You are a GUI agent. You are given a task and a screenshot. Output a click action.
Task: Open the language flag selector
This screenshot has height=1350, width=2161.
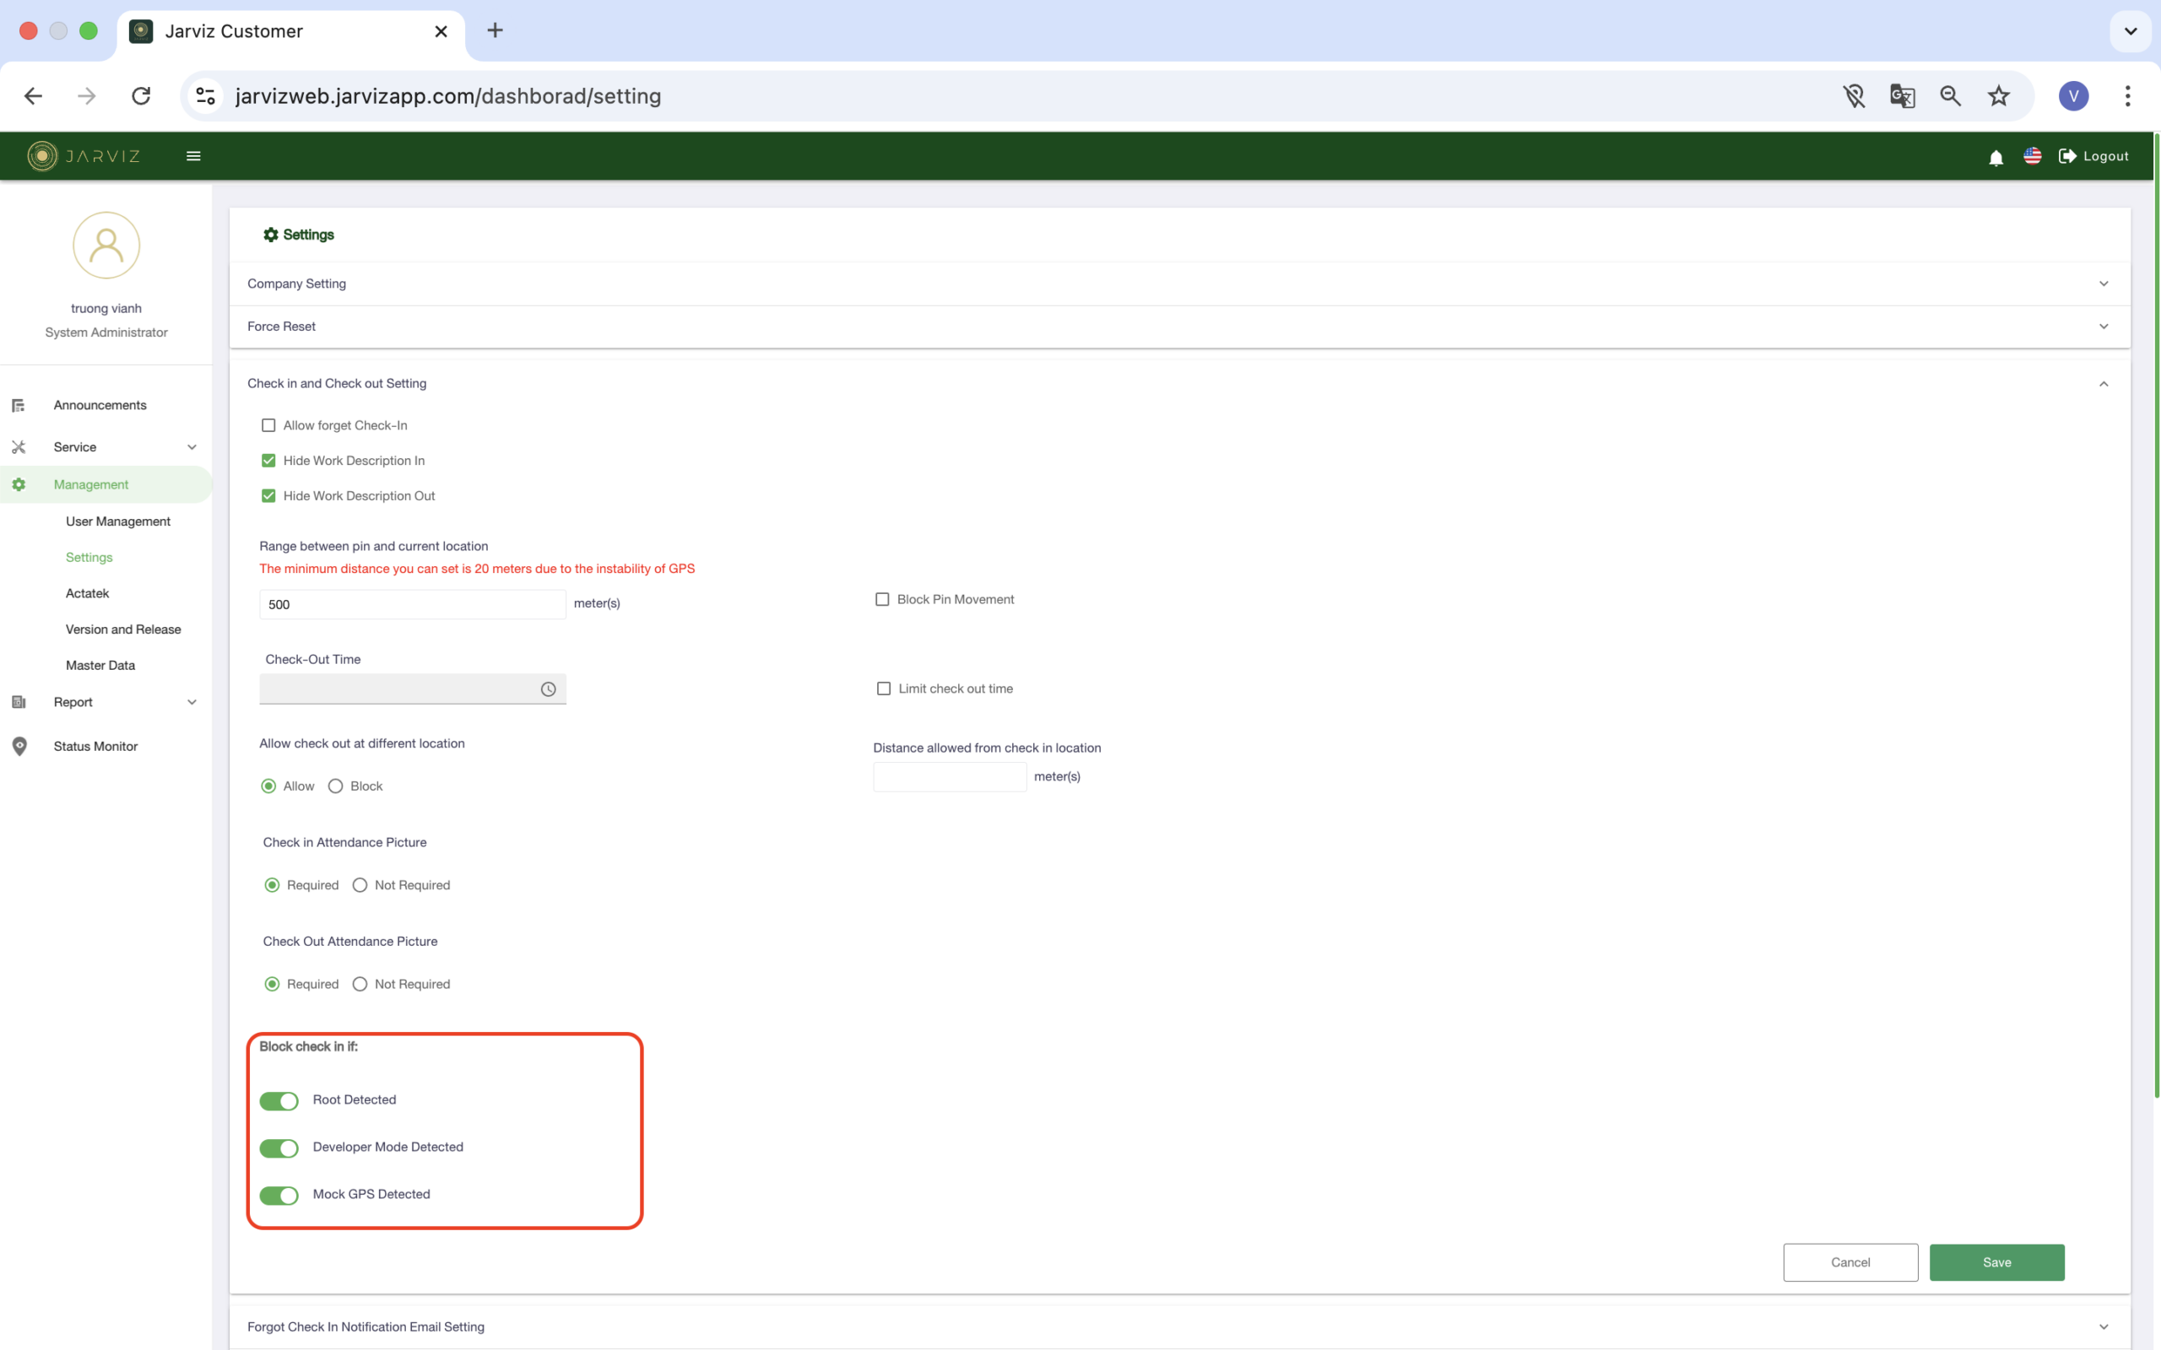2033,156
